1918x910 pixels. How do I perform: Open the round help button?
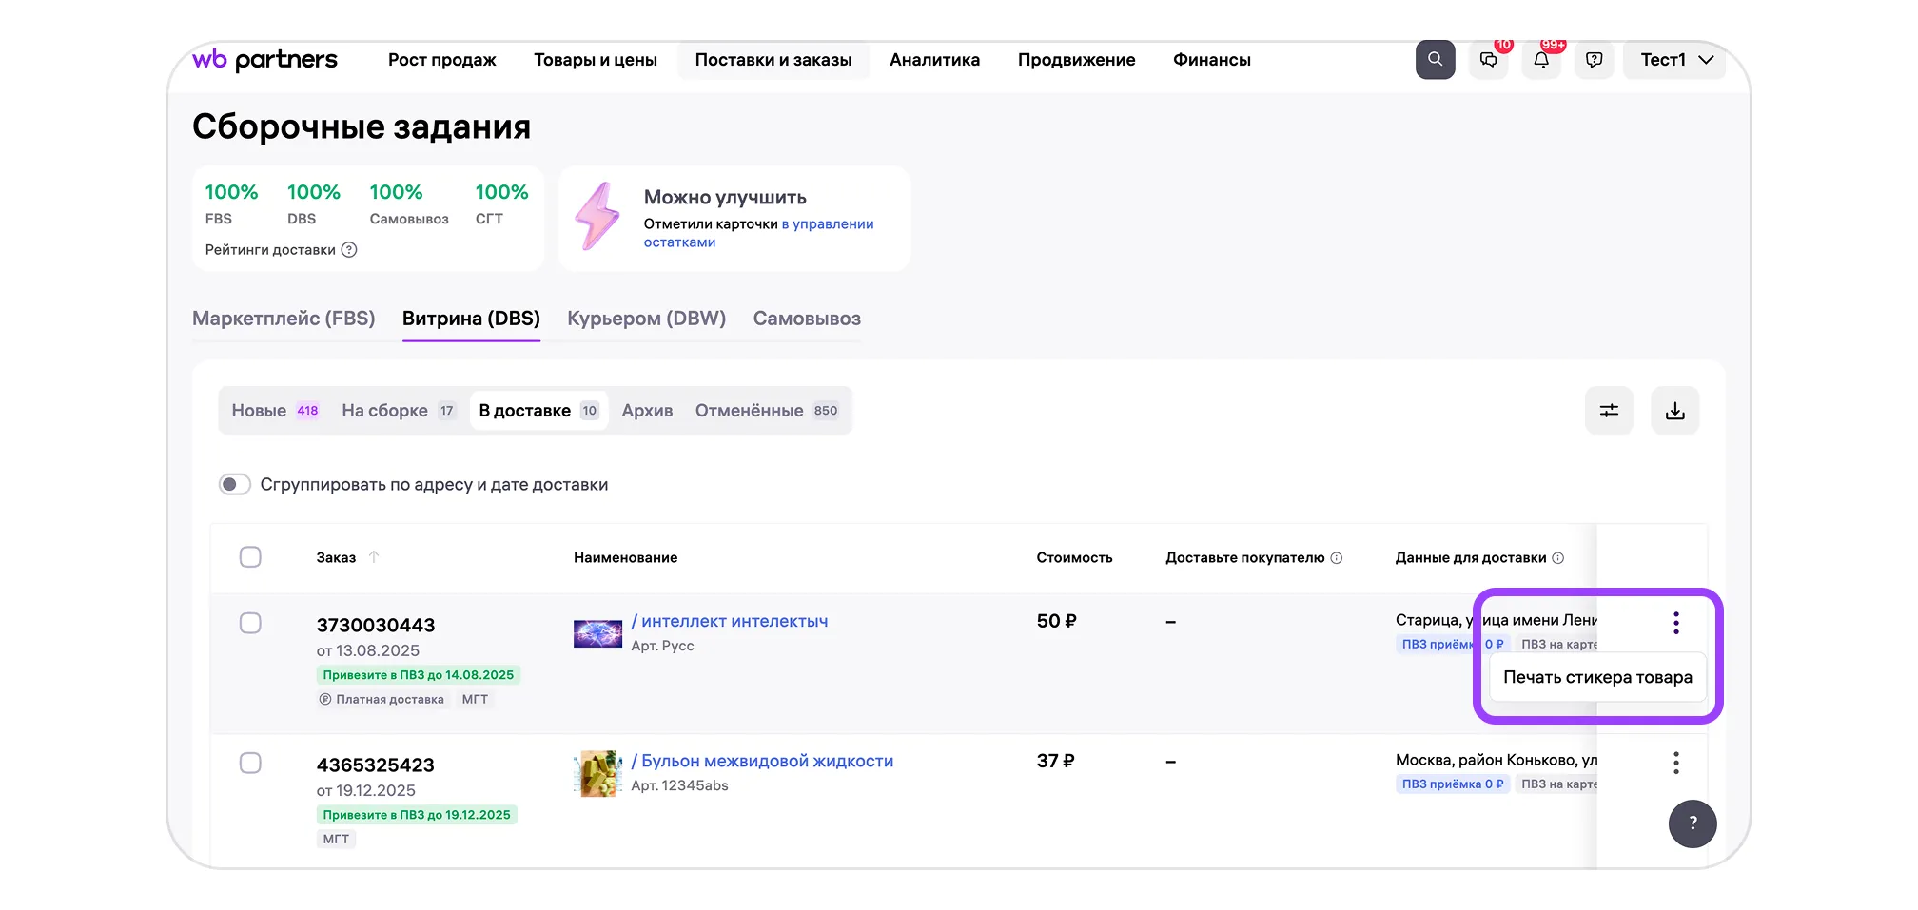[x=1692, y=823]
